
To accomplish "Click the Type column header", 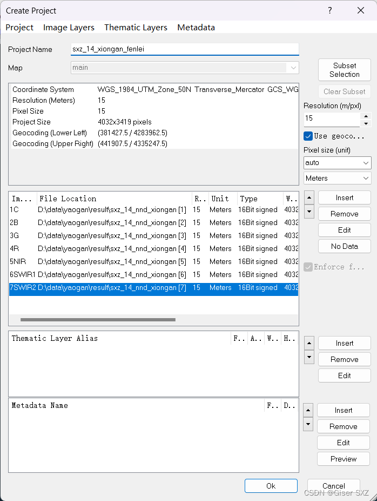I will click(260, 199).
